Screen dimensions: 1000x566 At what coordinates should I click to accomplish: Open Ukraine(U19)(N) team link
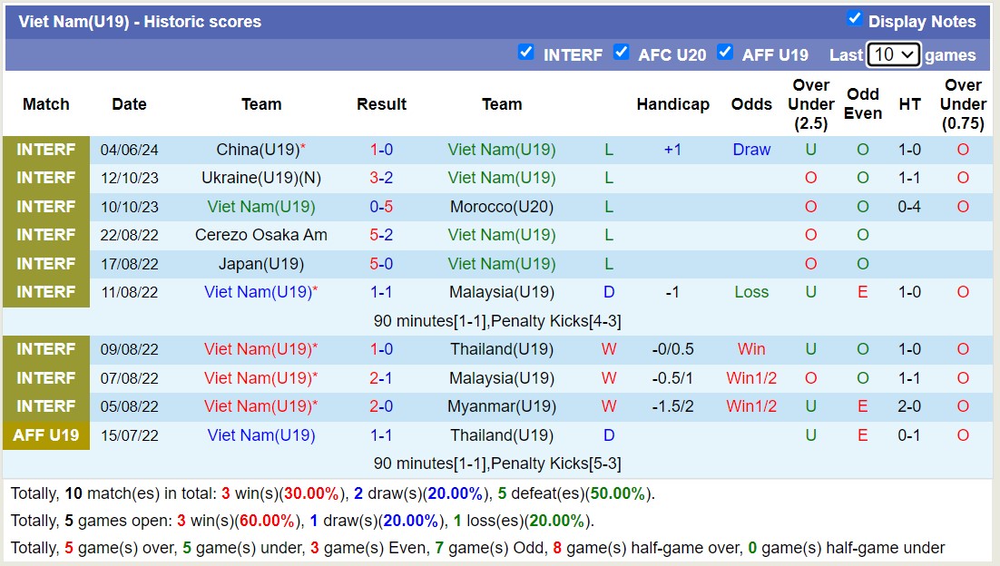[260, 178]
